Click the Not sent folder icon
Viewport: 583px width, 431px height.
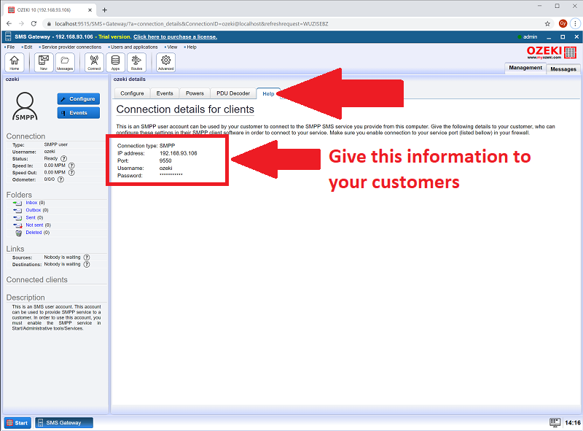[x=17, y=225]
